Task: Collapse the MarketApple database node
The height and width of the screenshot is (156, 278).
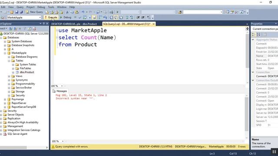Action: 5,53
